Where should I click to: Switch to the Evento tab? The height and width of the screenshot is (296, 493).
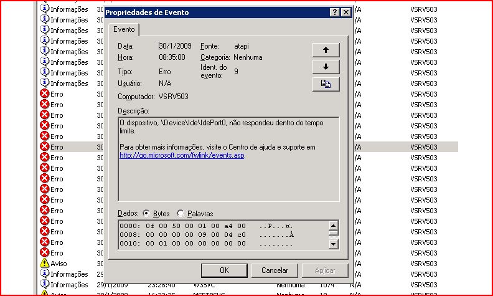click(124, 29)
